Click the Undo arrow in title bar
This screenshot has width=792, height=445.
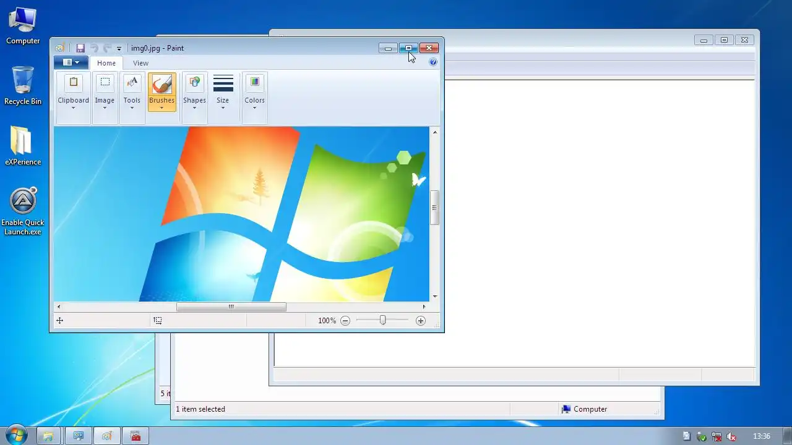(94, 48)
